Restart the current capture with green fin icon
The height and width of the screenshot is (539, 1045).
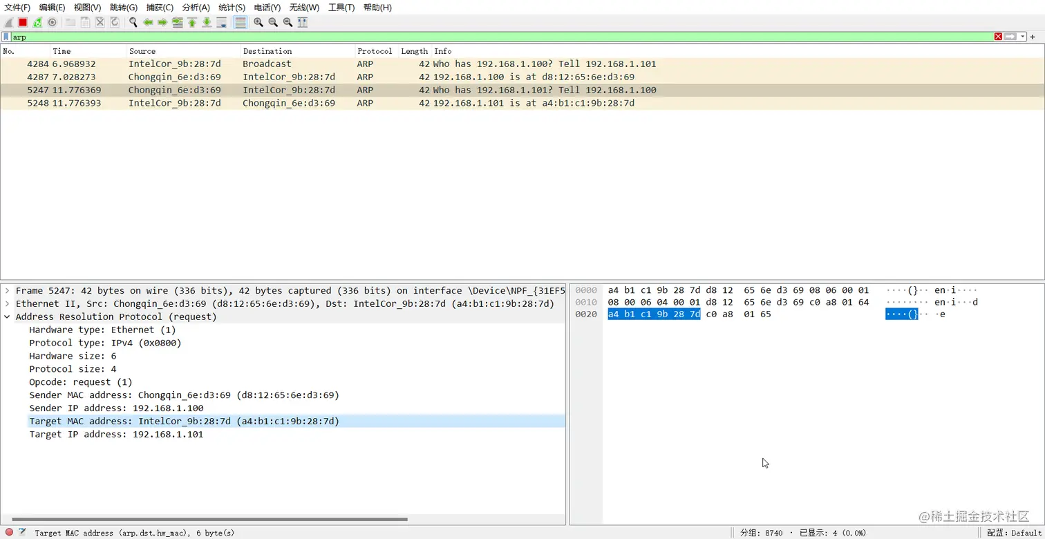coord(37,22)
